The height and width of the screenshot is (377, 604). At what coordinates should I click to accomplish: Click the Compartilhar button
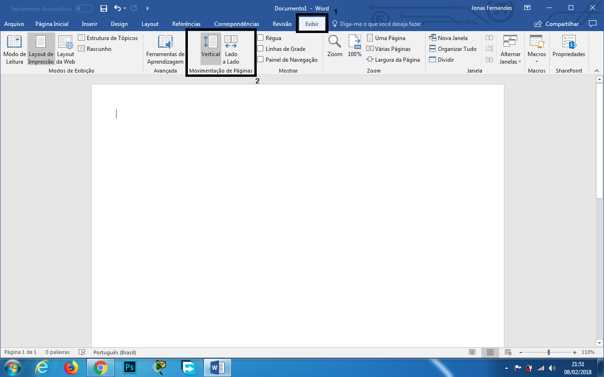[x=557, y=24]
